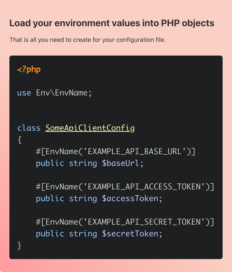This screenshot has height=272, width=232.
Task: Click 'public' before $baseUrl
Action: tap(50, 164)
